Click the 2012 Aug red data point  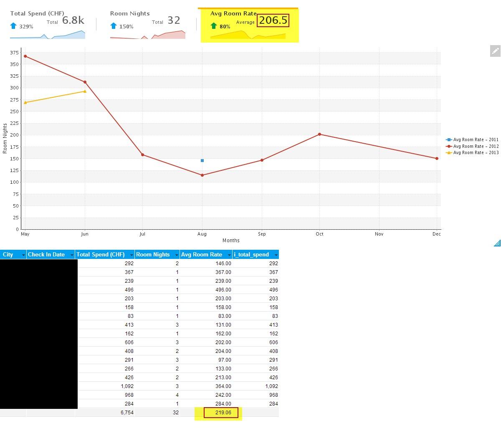pos(202,175)
